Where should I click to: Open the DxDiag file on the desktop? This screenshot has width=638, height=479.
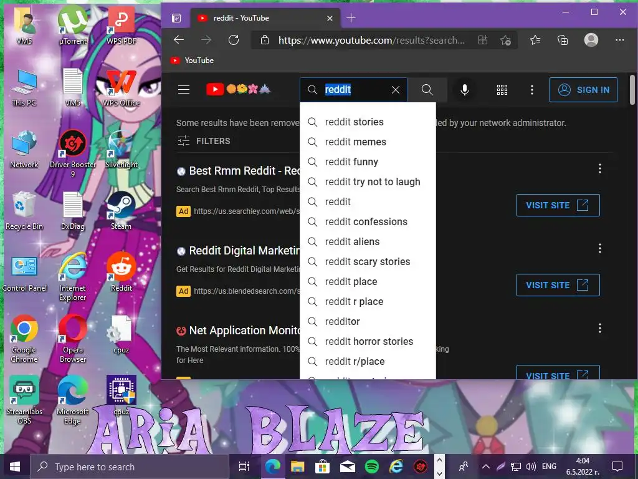(73, 211)
